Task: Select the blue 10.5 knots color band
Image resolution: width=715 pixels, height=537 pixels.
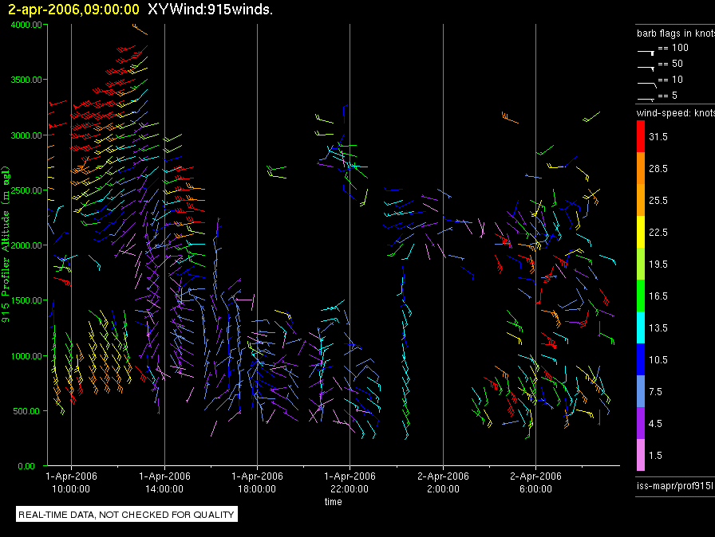Action: tap(641, 359)
